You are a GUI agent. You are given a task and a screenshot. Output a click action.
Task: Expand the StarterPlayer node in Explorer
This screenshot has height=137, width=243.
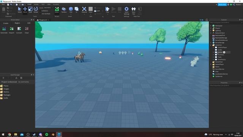211,64
